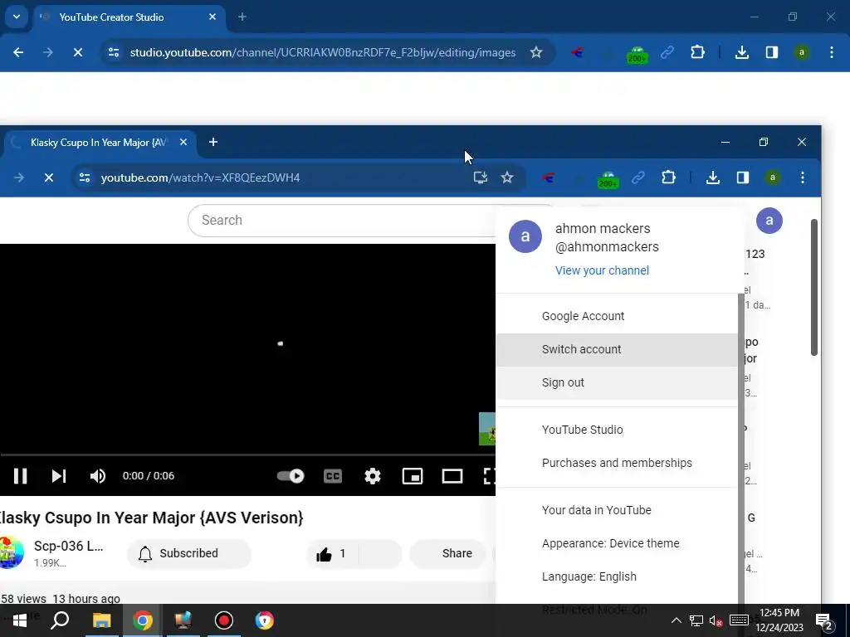The image size is (850, 637).
Task: Click Chrome icon on the taskbar
Action: 143,620
